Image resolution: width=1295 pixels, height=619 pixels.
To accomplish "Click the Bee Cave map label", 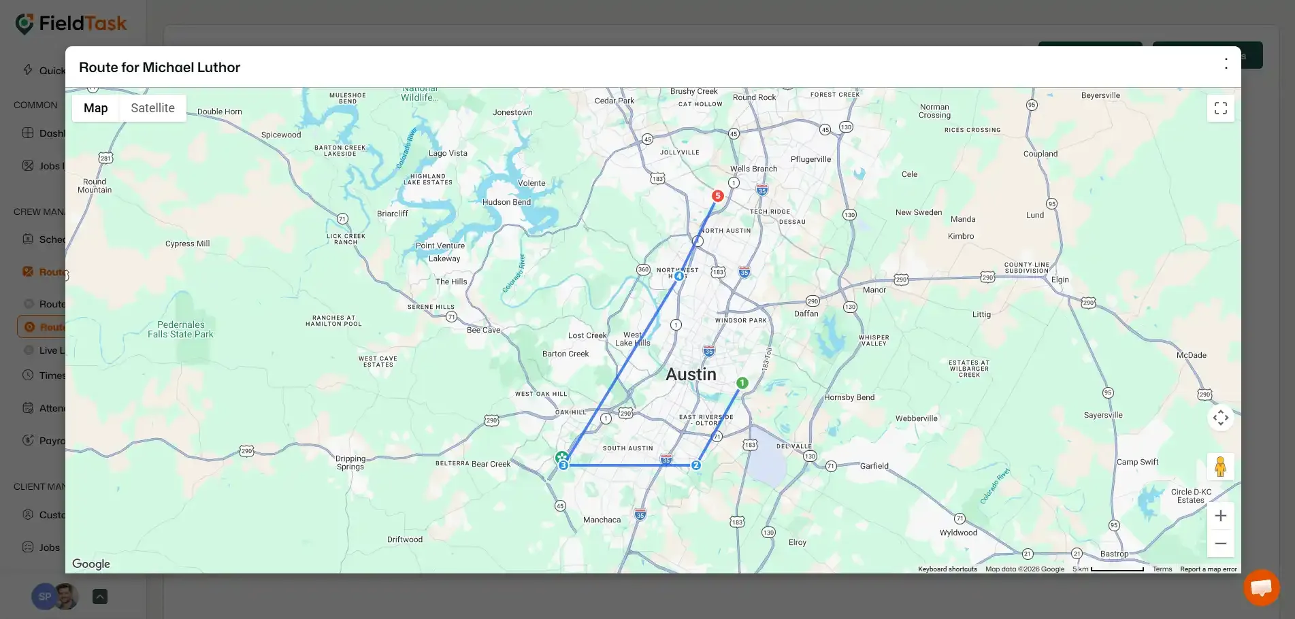I will [x=483, y=330].
